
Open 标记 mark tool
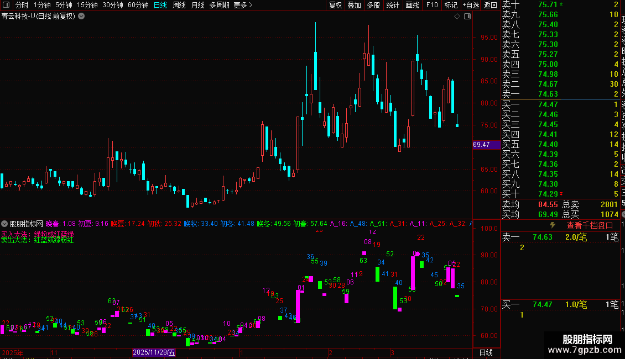pyautogui.click(x=451, y=5)
